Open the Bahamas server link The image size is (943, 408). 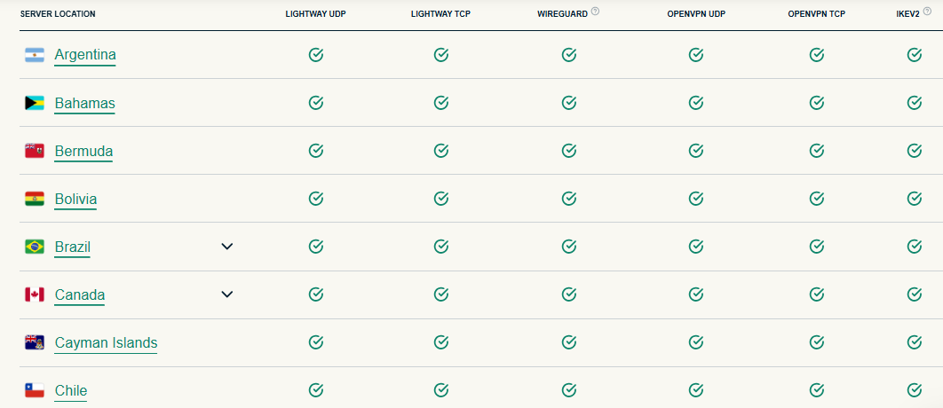click(x=84, y=103)
